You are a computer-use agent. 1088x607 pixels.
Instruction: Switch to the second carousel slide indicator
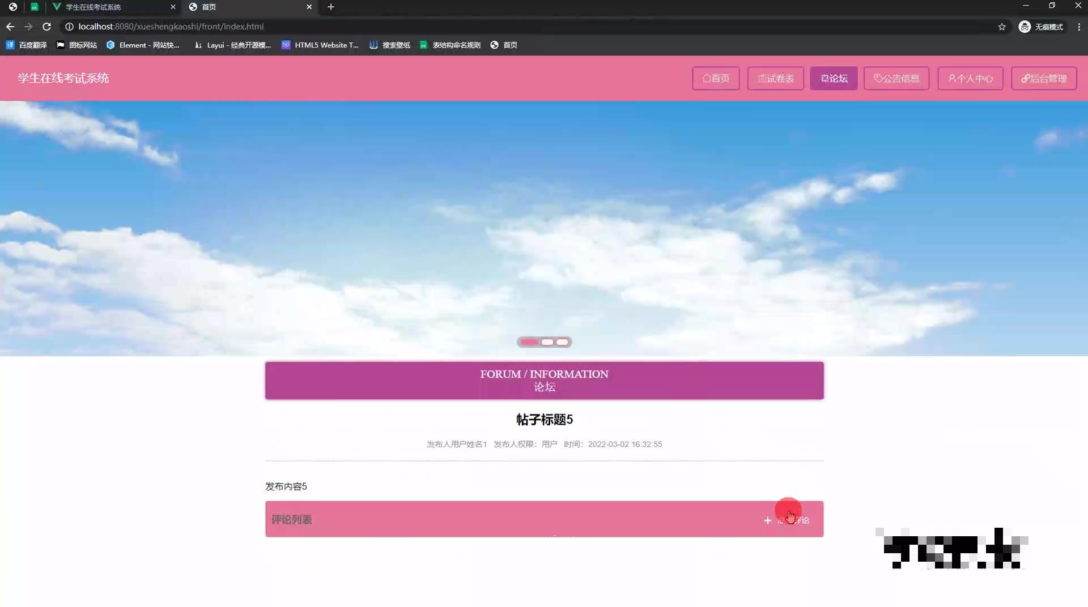pos(548,342)
